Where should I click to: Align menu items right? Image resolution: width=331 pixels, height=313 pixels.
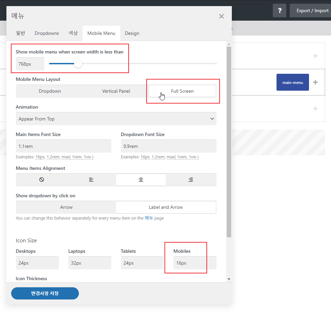191,180
